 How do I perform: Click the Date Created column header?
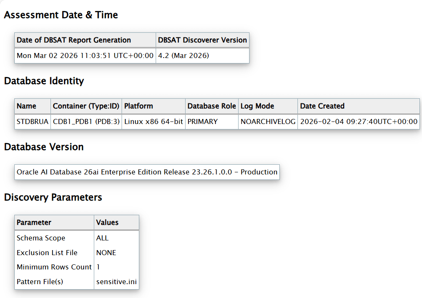[322, 106]
